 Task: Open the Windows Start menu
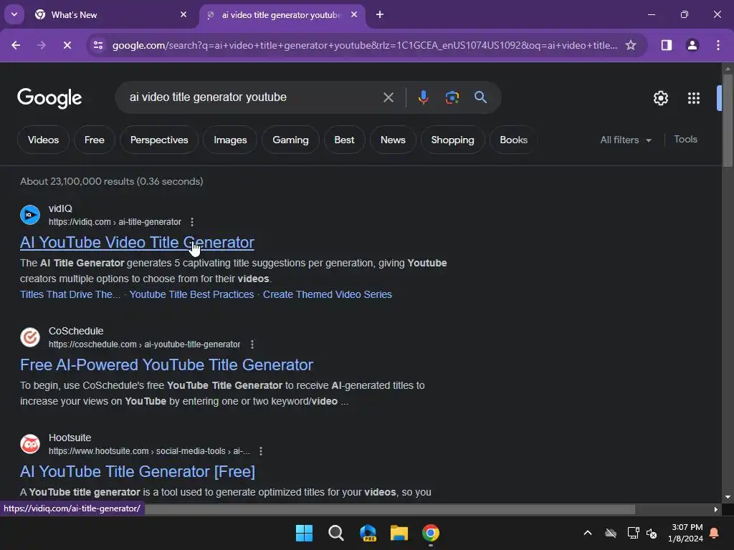[x=304, y=533]
